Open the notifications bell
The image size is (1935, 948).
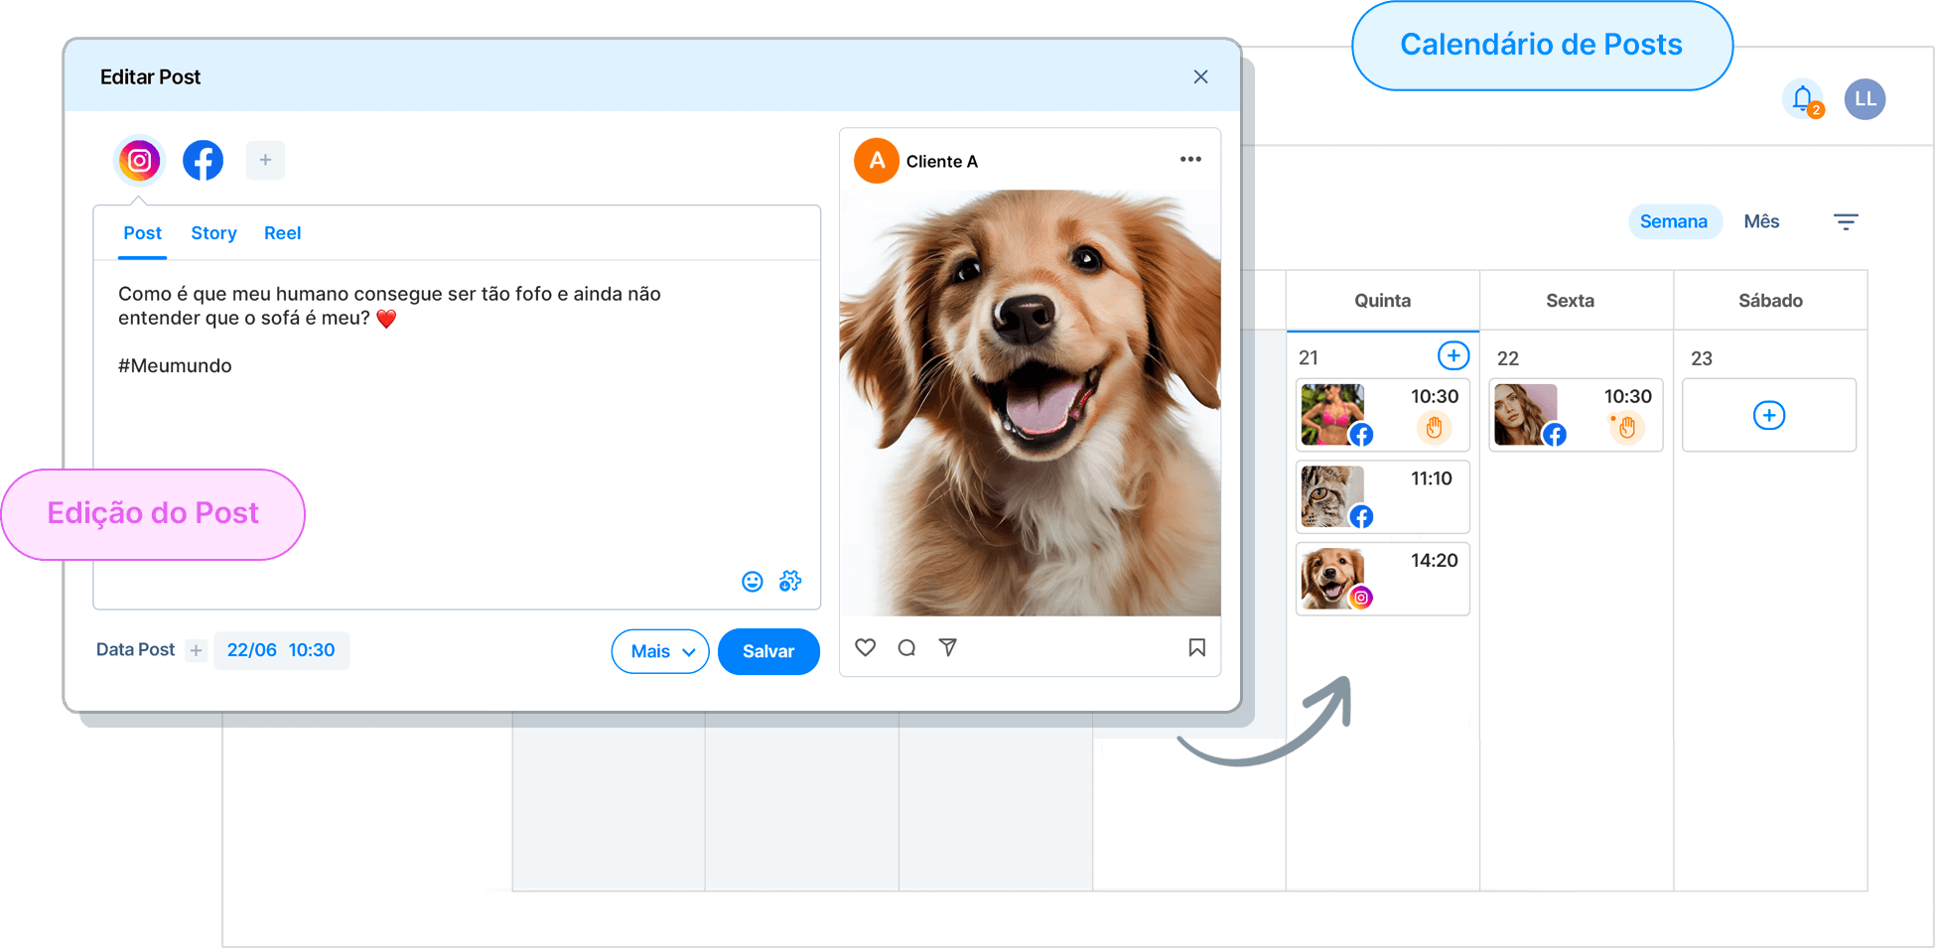pyautogui.click(x=1803, y=99)
